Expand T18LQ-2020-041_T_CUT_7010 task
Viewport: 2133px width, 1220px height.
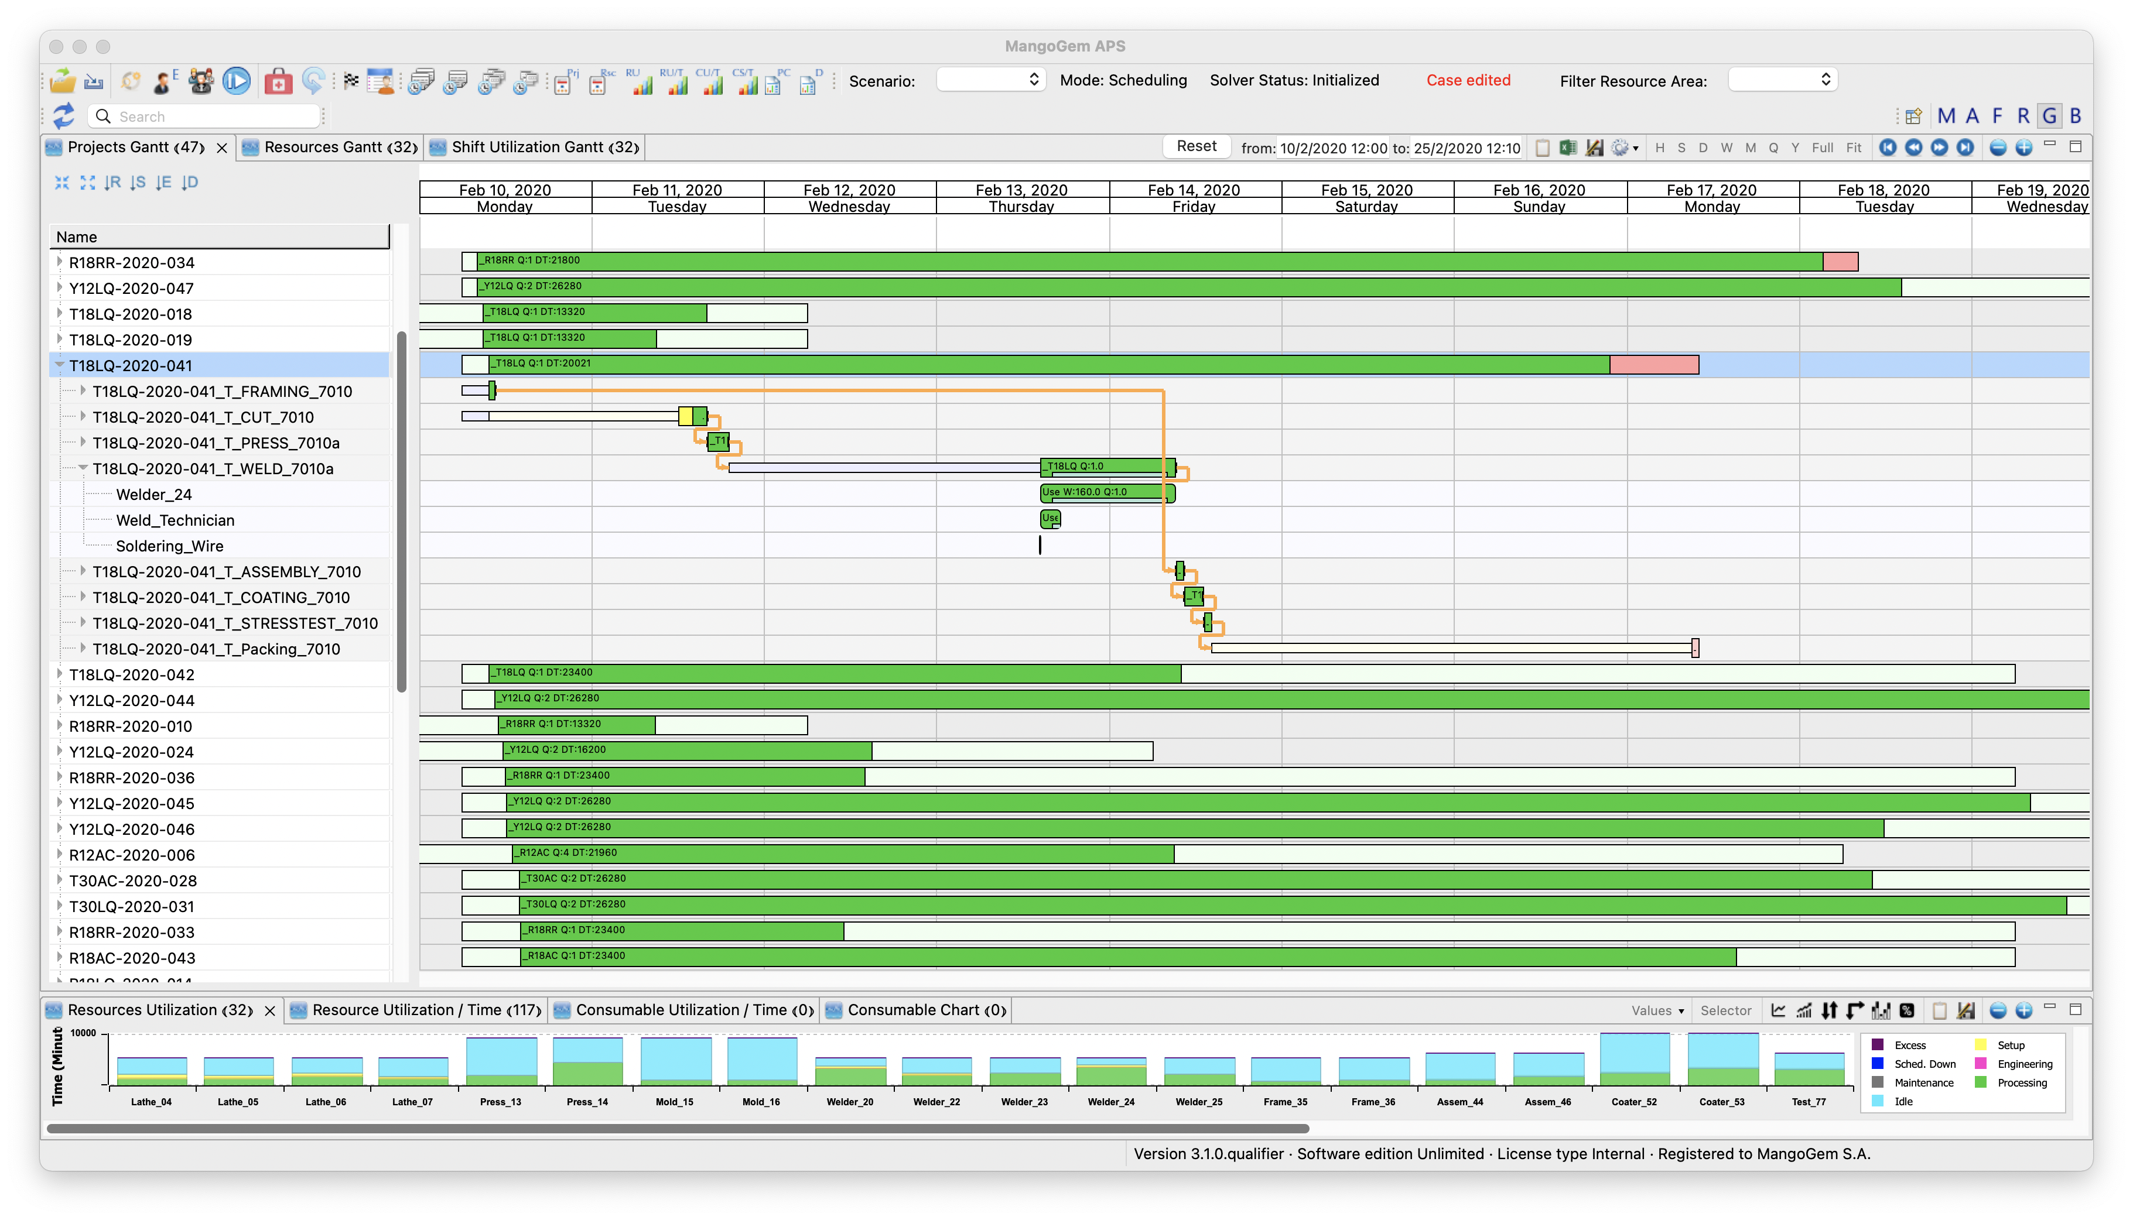[x=83, y=416]
